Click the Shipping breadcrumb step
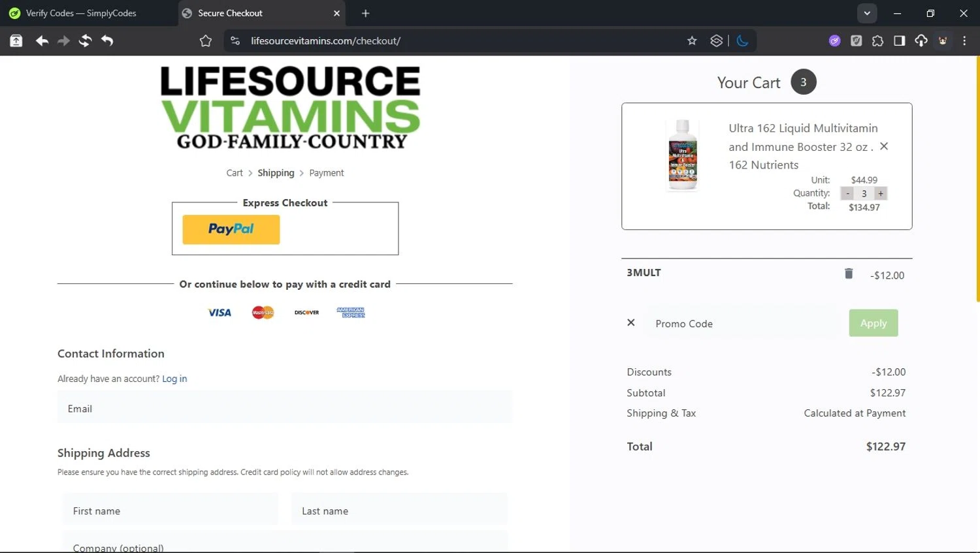The width and height of the screenshot is (980, 553). [276, 173]
